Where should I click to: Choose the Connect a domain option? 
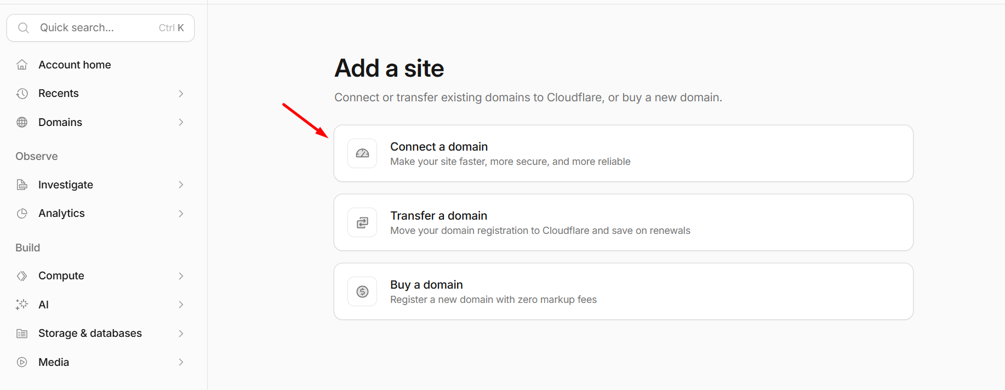coord(624,153)
